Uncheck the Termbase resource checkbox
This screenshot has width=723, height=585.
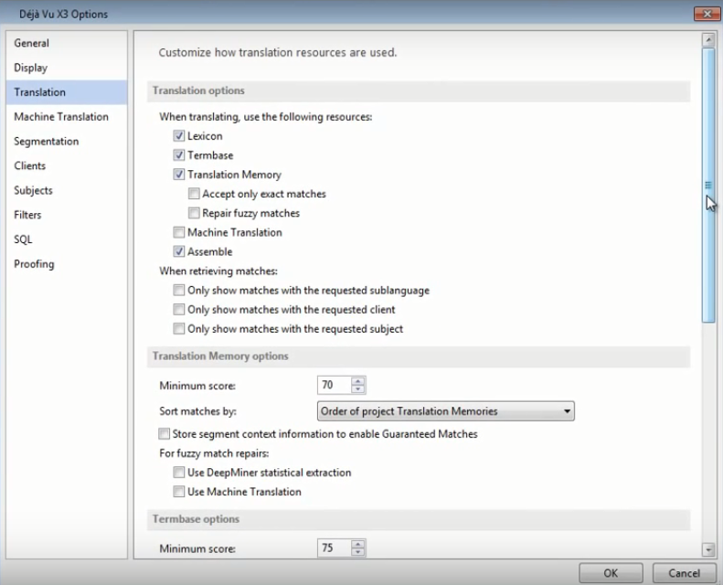(x=179, y=154)
